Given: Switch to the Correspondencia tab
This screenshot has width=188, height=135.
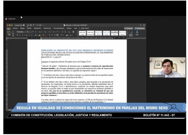Looking at the screenshot, I should click(x=59, y=28).
